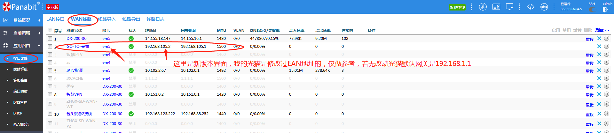Click the license certificate icon

[x=496, y=7]
